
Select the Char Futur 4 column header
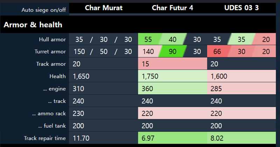[x=173, y=8]
